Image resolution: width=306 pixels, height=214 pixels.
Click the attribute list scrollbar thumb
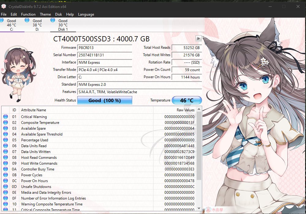tap(199, 146)
